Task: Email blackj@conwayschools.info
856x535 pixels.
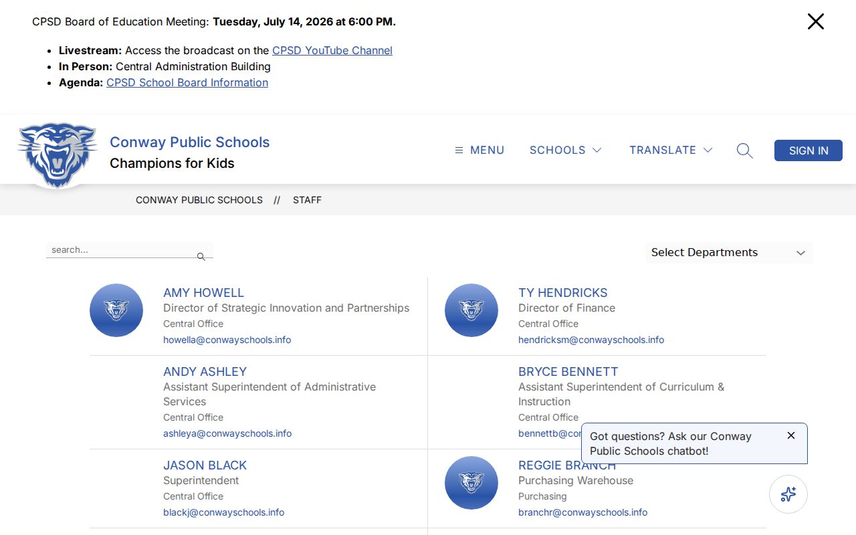Action: 223,512
